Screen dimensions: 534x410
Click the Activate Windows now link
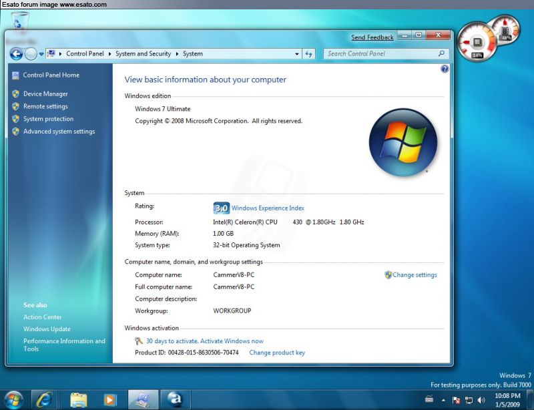point(232,341)
